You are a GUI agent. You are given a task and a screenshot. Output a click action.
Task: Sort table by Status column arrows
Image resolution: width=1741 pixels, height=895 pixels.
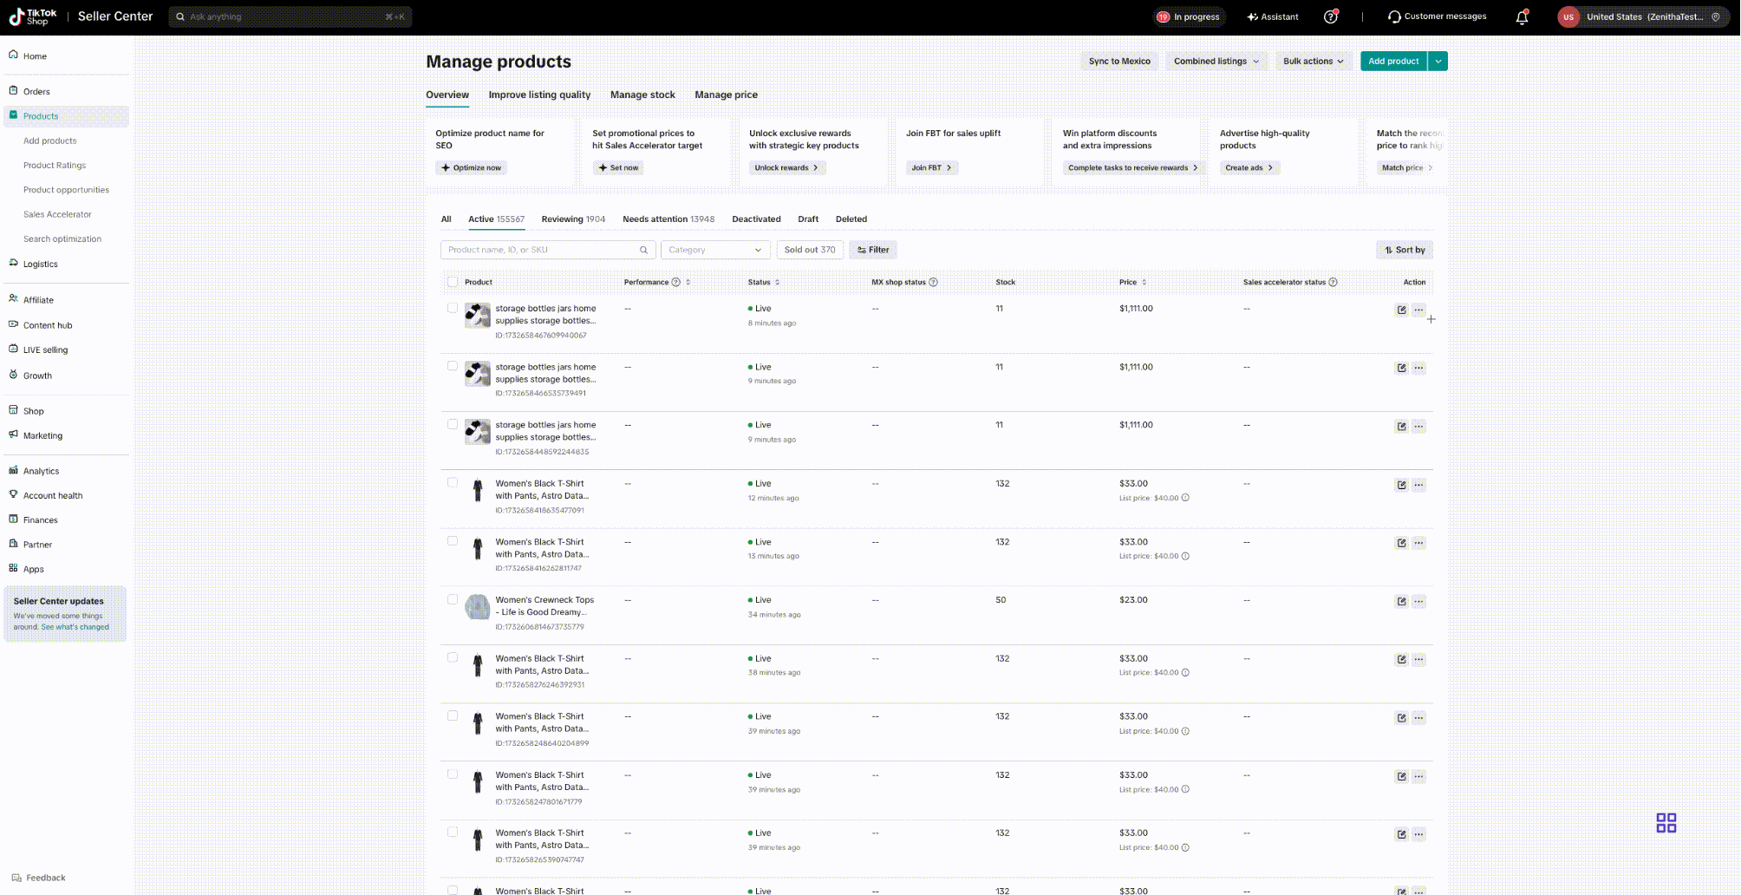coord(777,282)
